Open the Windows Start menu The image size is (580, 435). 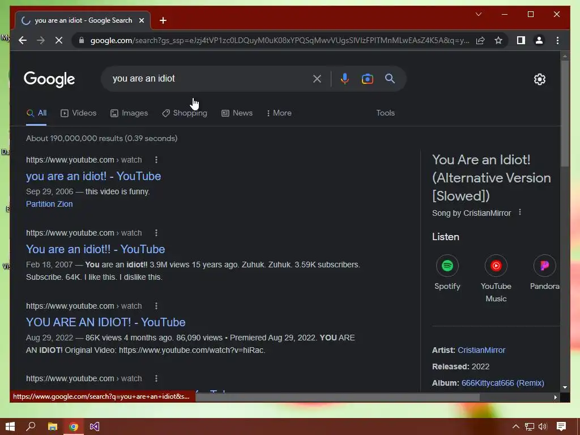tap(10, 427)
